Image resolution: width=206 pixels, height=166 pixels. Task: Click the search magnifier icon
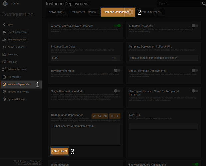click(x=204, y=4)
